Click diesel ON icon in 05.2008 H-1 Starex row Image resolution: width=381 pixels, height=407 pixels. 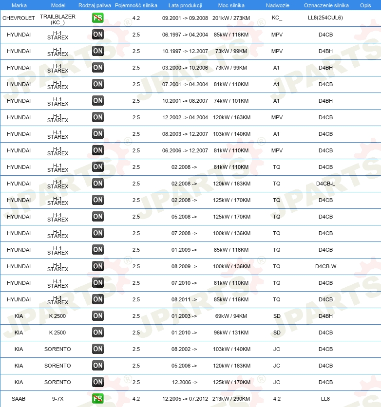[98, 217]
